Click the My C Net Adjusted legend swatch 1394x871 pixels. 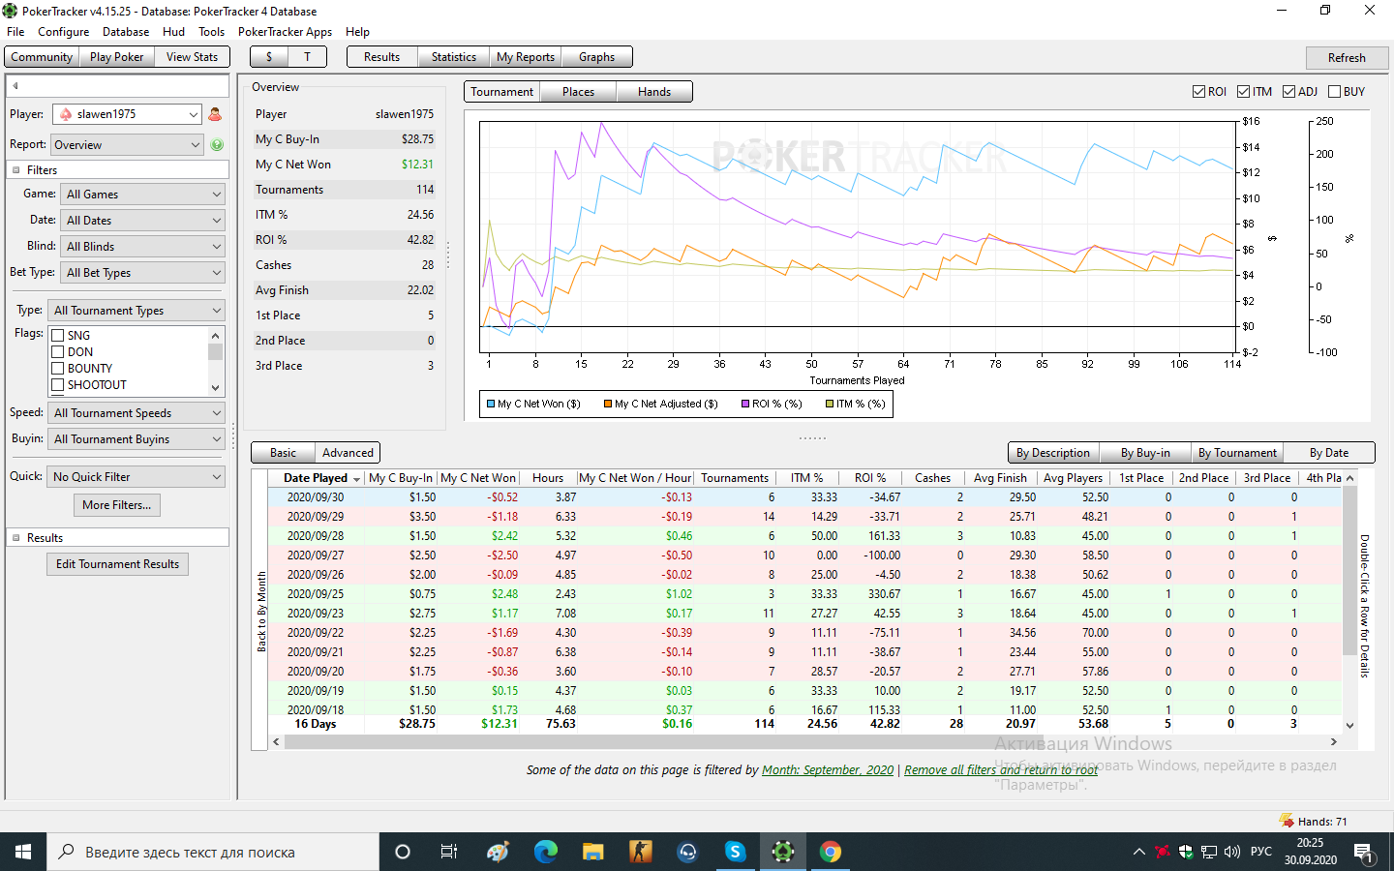click(608, 404)
